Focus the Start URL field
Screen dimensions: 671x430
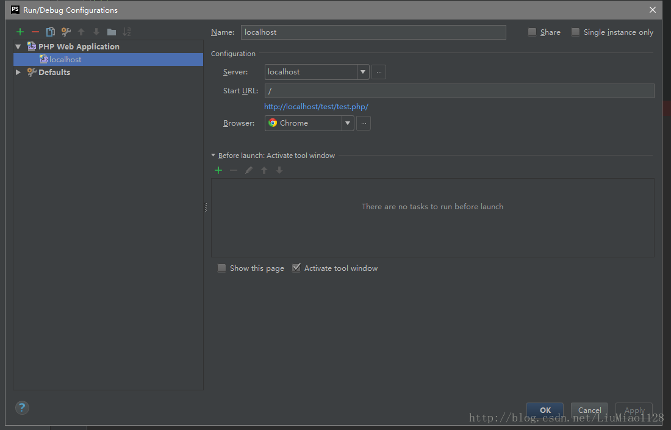pyautogui.click(x=459, y=91)
